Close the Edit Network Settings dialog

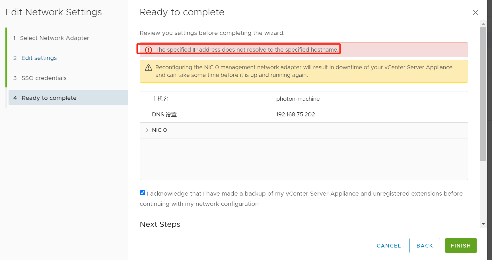[x=475, y=12]
